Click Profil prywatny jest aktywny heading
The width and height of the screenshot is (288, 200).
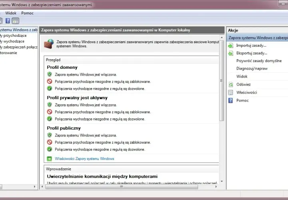click(77, 98)
